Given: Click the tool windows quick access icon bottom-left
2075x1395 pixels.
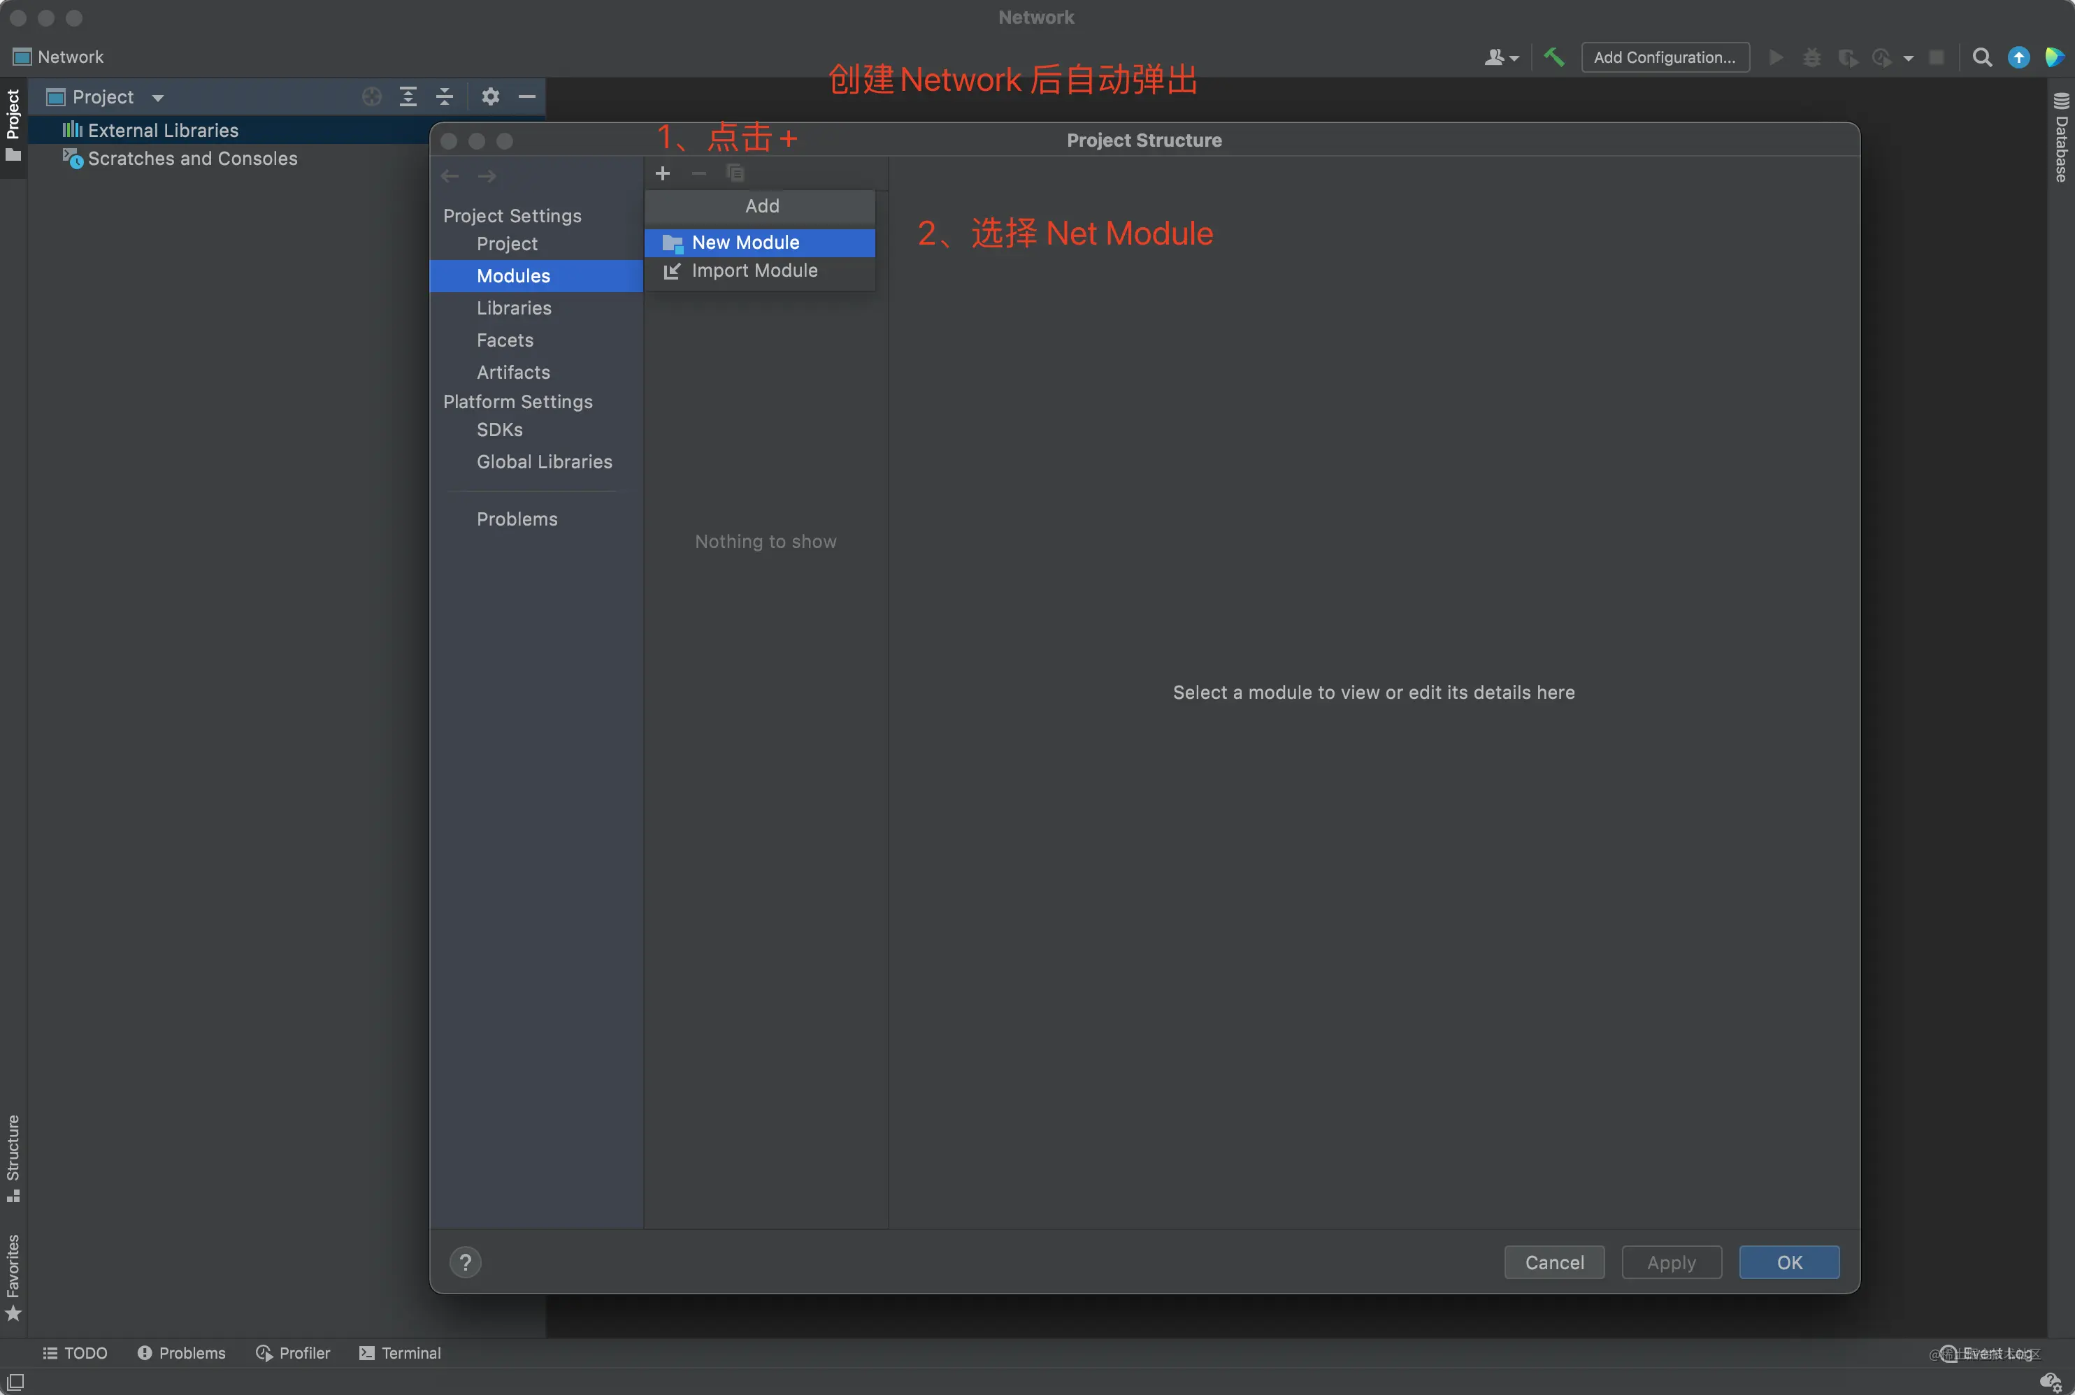Looking at the screenshot, I should (x=15, y=1382).
